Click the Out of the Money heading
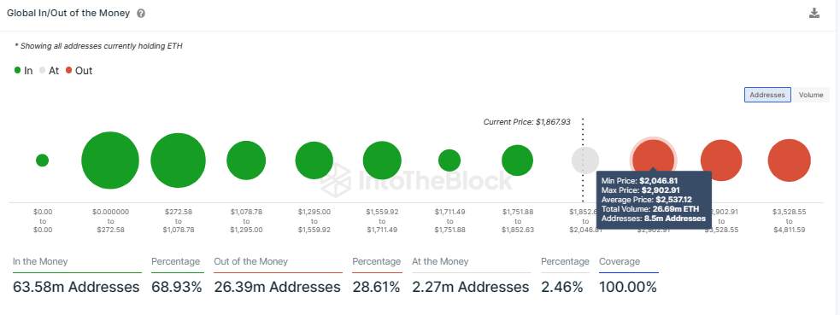 pos(250,261)
